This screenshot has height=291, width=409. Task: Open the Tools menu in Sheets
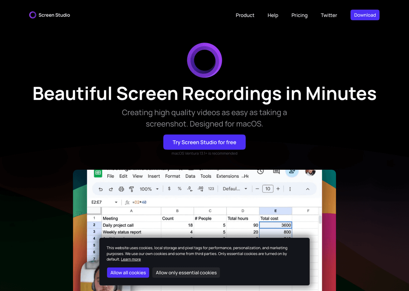(x=206, y=176)
